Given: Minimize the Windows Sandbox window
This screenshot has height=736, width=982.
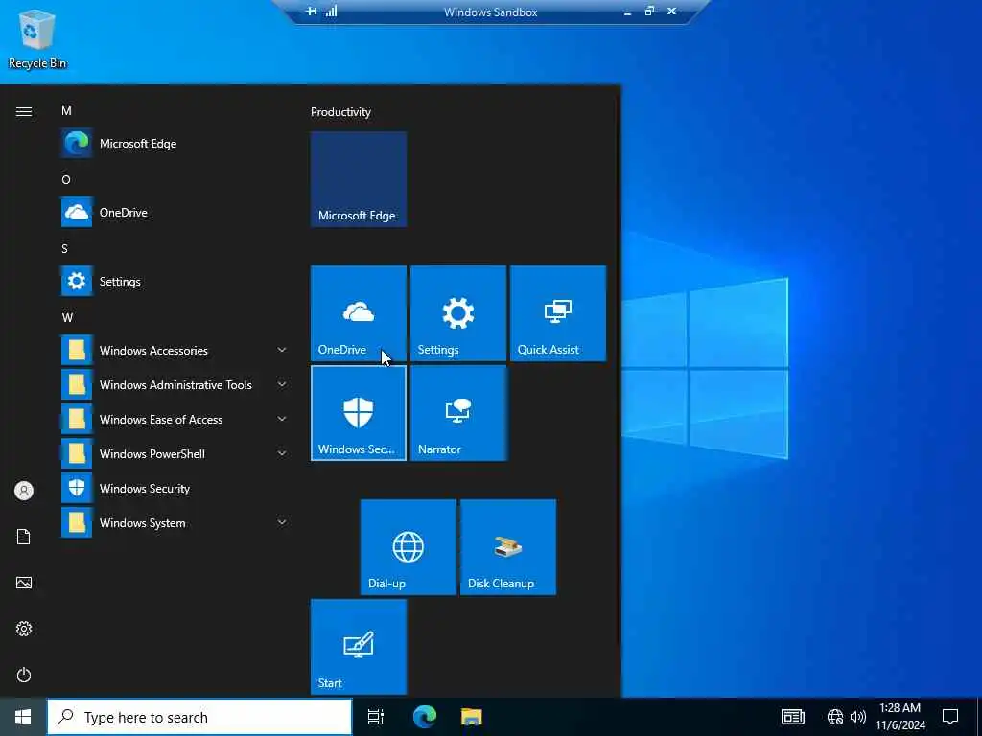Looking at the screenshot, I should pyautogui.click(x=627, y=11).
